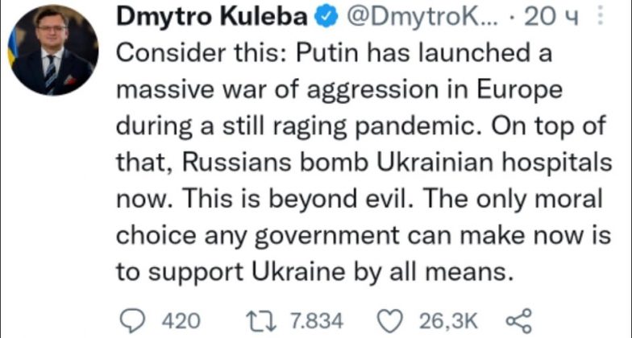Click the 7.834 retweets count
Screen dimensions: 632x338
[x=316, y=320]
